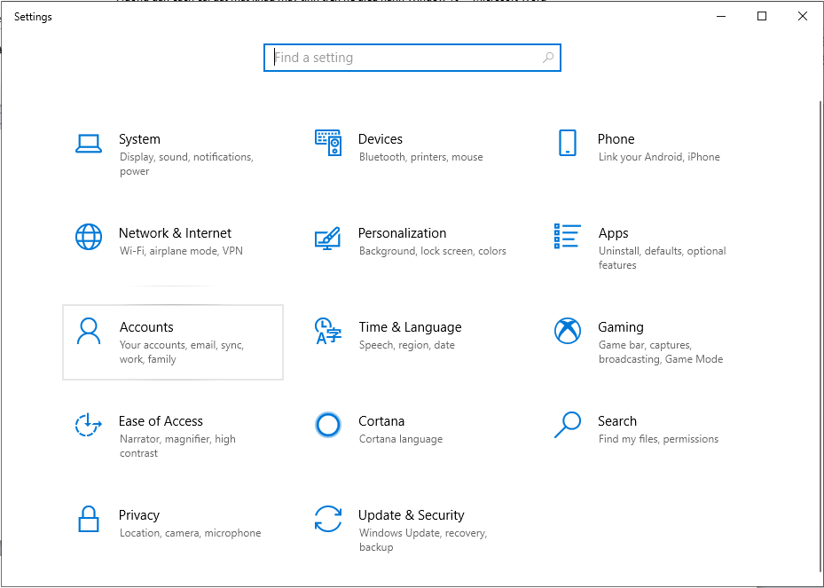Open Devices settings title
Screen dimensions: 824x588
[381, 139]
